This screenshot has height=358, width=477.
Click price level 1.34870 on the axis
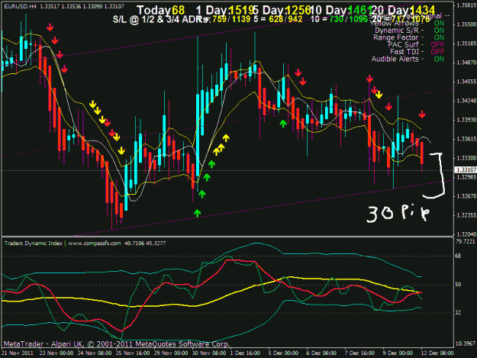click(x=466, y=63)
